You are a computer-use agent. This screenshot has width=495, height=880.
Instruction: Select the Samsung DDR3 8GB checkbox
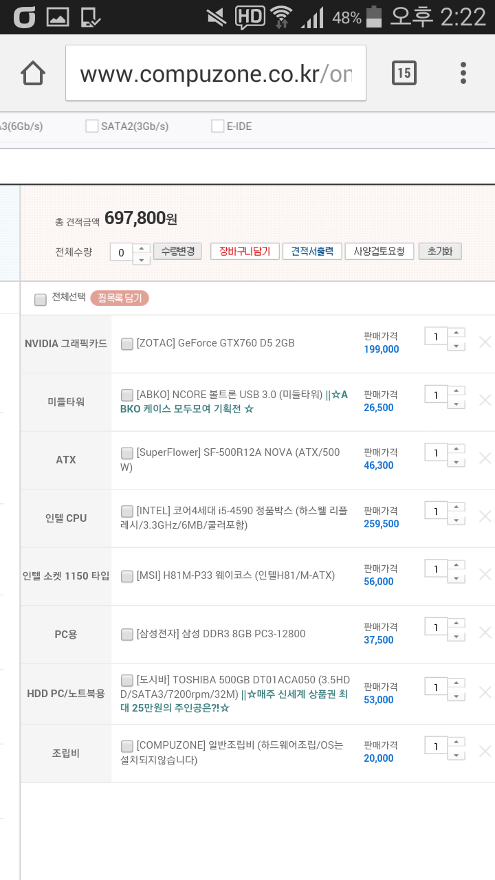(x=127, y=634)
